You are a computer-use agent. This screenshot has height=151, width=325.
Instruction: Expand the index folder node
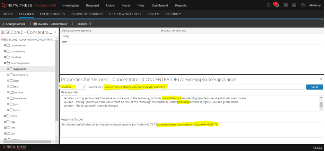click(5, 116)
